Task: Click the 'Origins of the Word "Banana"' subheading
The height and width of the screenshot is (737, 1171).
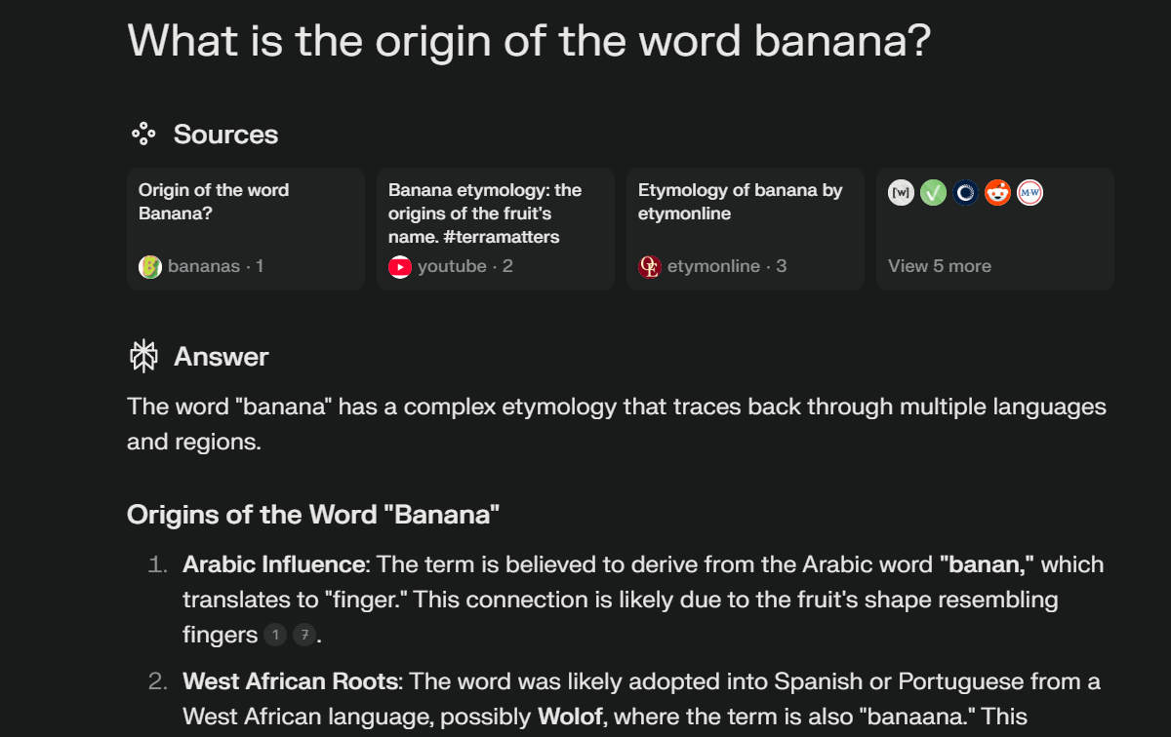Action: [313, 514]
